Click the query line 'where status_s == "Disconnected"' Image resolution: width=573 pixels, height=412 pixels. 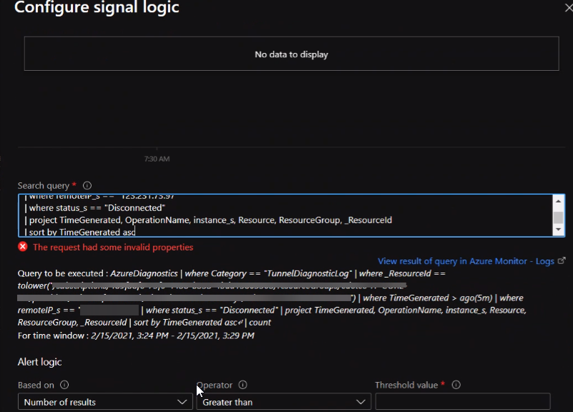pos(95,208)
